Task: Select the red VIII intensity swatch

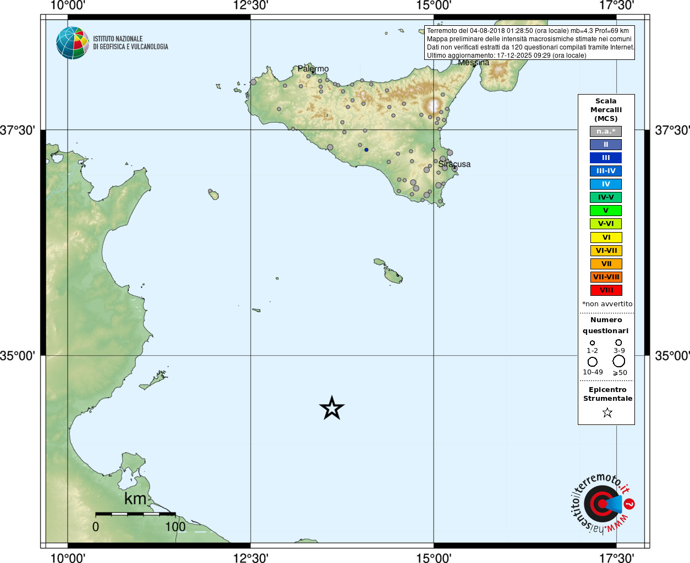Action: click(x=606, y=290)
